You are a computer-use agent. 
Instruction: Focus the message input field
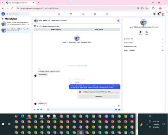coord(80,109)
